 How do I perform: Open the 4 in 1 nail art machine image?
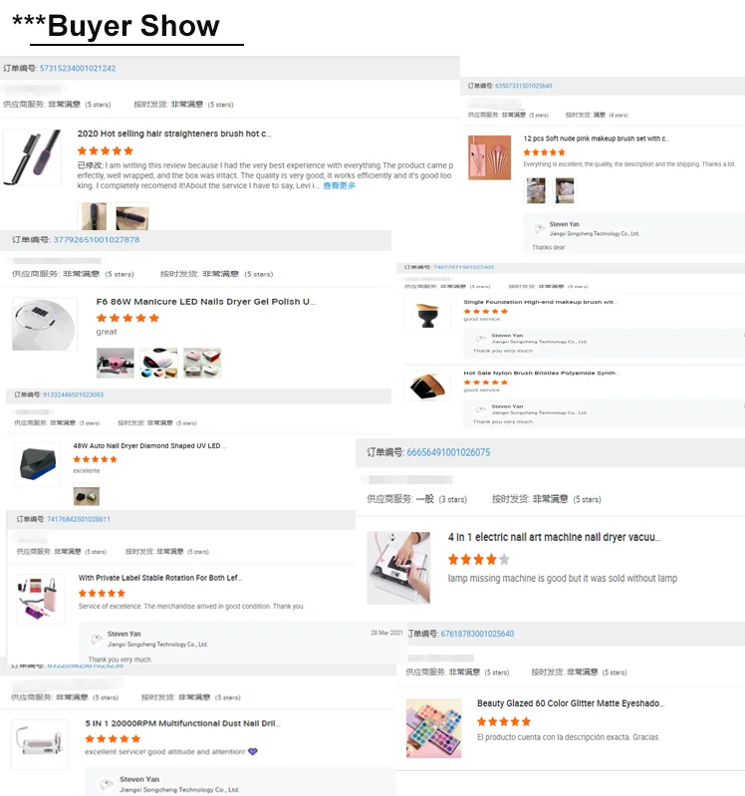398,568
